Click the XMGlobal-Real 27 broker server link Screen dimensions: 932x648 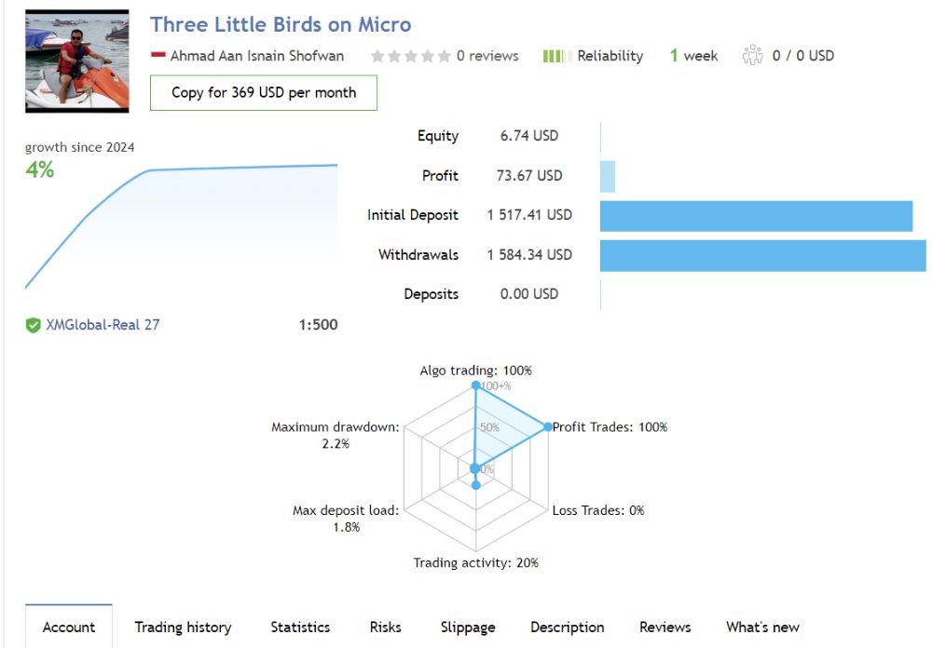point(103,325)
